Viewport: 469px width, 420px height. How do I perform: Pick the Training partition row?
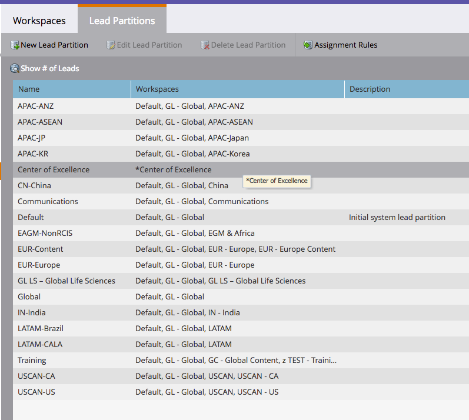pyautogui.click(x=241, y=360)
